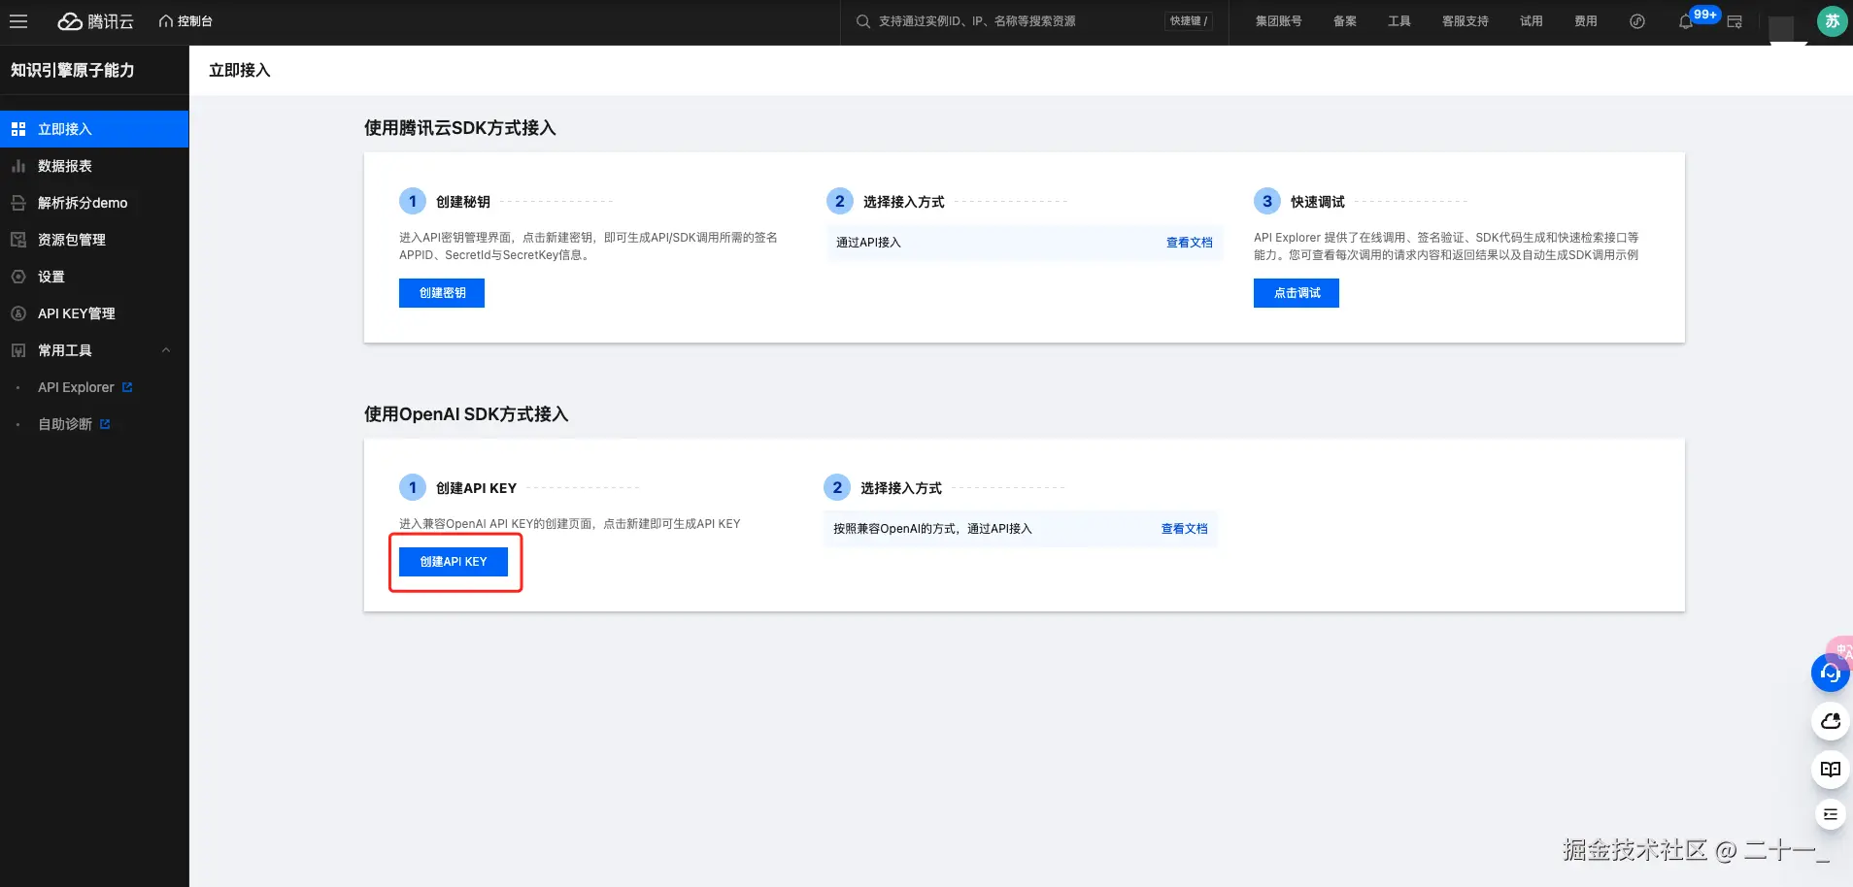The image size is (1853, 887).
Task: Click the 创建密钥 button
Action: point(442,293)
